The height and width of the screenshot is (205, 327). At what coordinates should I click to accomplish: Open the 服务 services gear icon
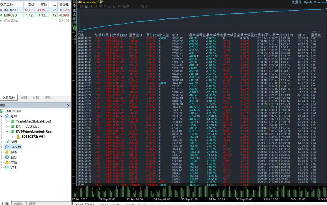[7, 157]
